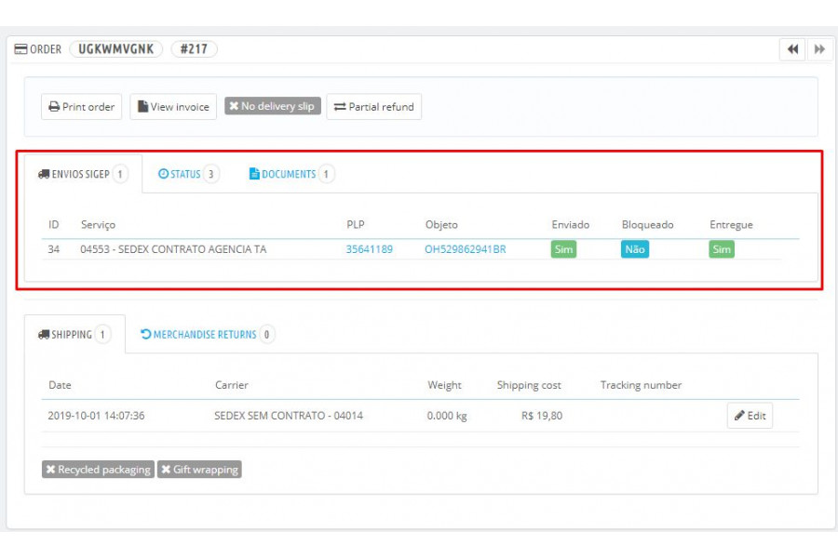The width and height of the screenshot is (838, 558).
Task: Open tracking object OH529862941BR
Action: pos(466,249)
